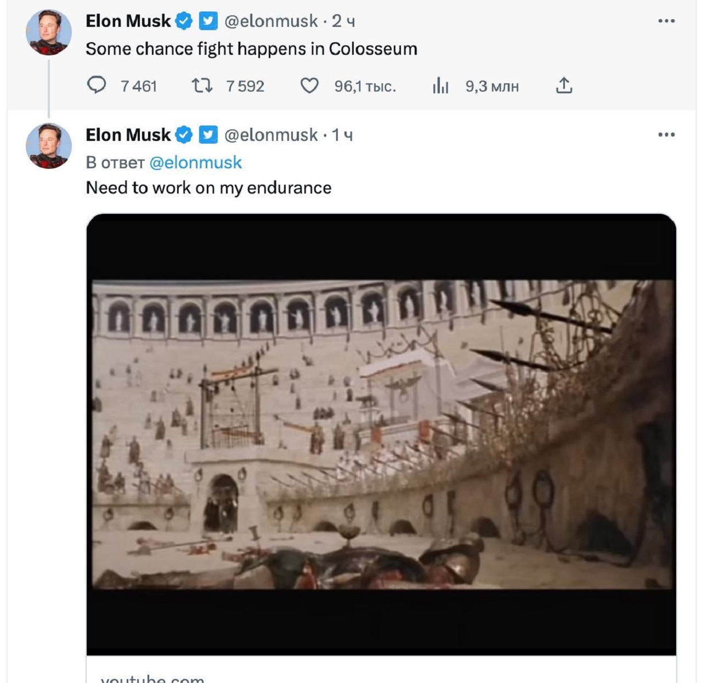Click the reply icon on Colosseum tweet
This screenshot has height=683, width=702.
(x=97, y=86)
